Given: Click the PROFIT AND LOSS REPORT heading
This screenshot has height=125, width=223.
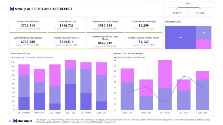Looking at the screenshot, I should (x=52, y=9).
